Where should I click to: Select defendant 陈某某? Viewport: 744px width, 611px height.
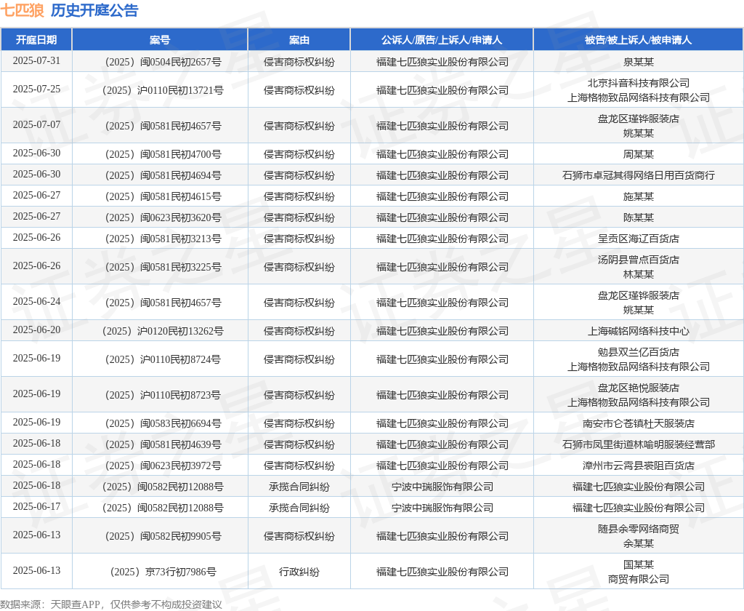point(638,217)
